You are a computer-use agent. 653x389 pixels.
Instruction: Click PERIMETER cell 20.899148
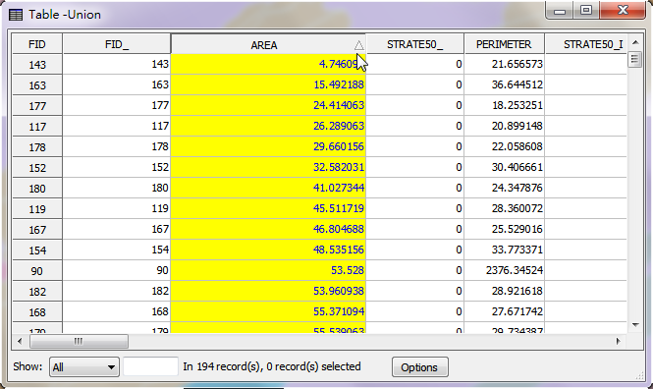click(505, 126)
